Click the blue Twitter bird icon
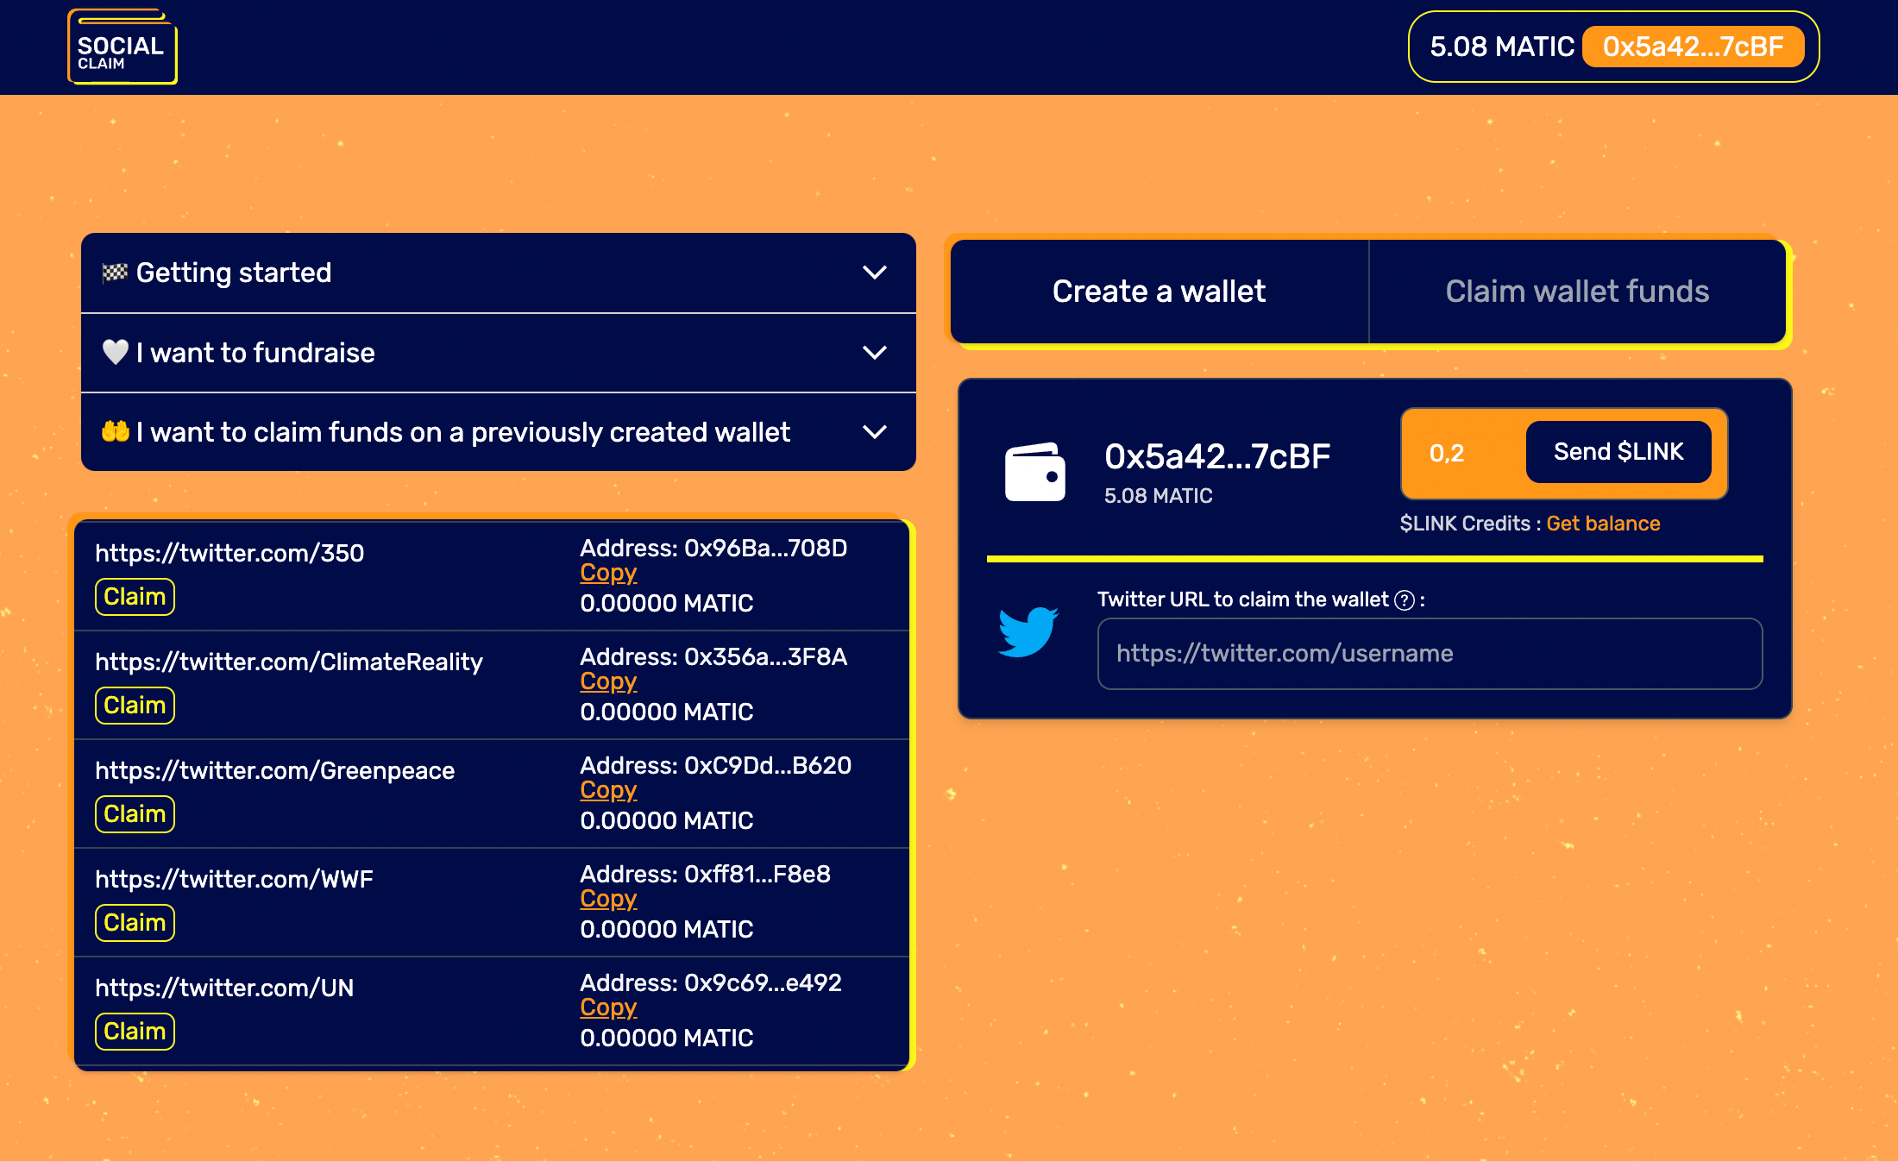1898x1161 pixels. (1028, 631)
